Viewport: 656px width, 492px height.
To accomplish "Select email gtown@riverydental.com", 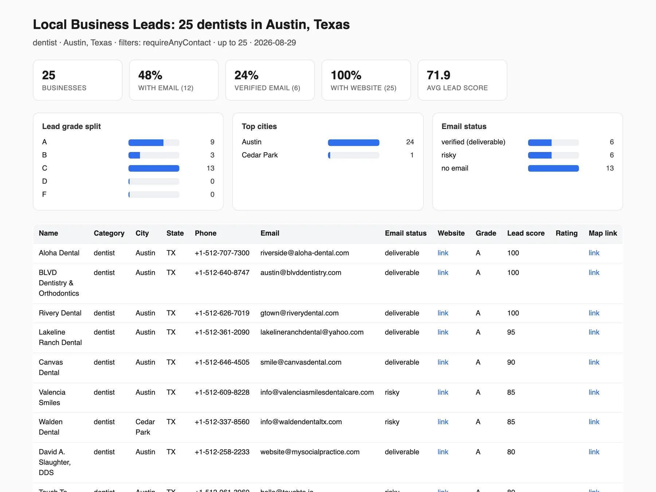I will pyautogui.click(x=300, y=313).
